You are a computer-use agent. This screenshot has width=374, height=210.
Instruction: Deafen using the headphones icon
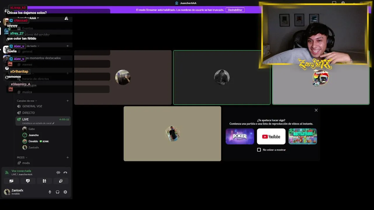[x=58, y=192]
